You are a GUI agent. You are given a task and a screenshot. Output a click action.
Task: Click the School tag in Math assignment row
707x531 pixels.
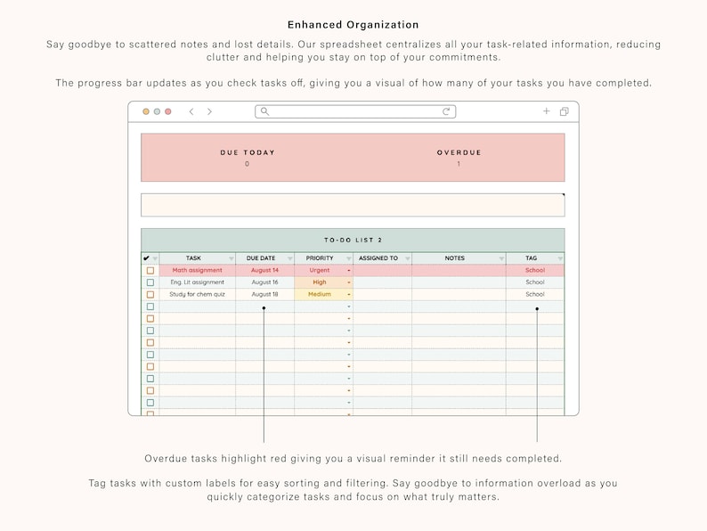tap(535, 270)
